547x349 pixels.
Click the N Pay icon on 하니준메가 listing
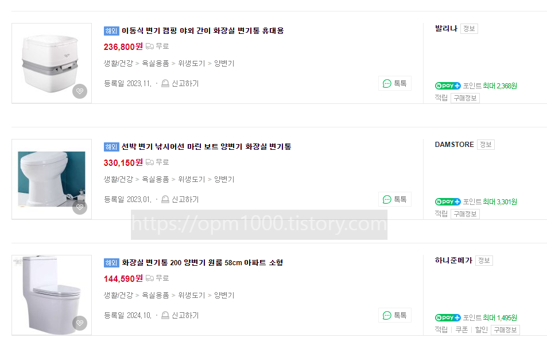pyautogui.click(x=447, y=317)
